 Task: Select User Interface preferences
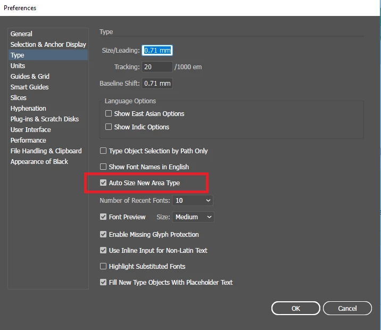pyautogui.click(x=48, y=130)
